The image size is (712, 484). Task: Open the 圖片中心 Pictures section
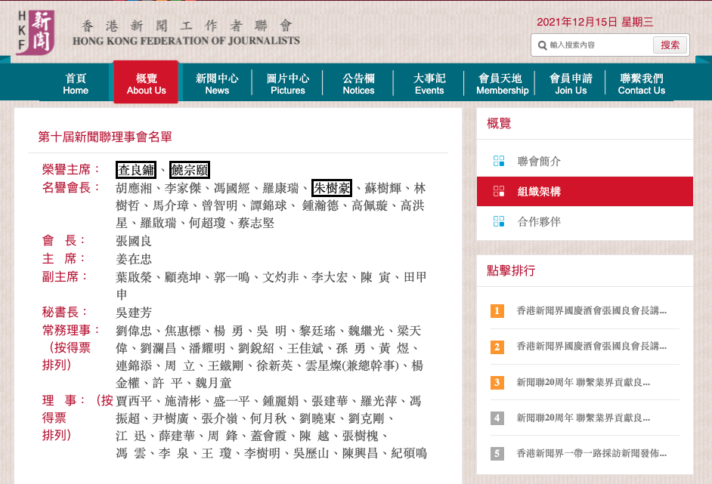(x=288, y=84)
